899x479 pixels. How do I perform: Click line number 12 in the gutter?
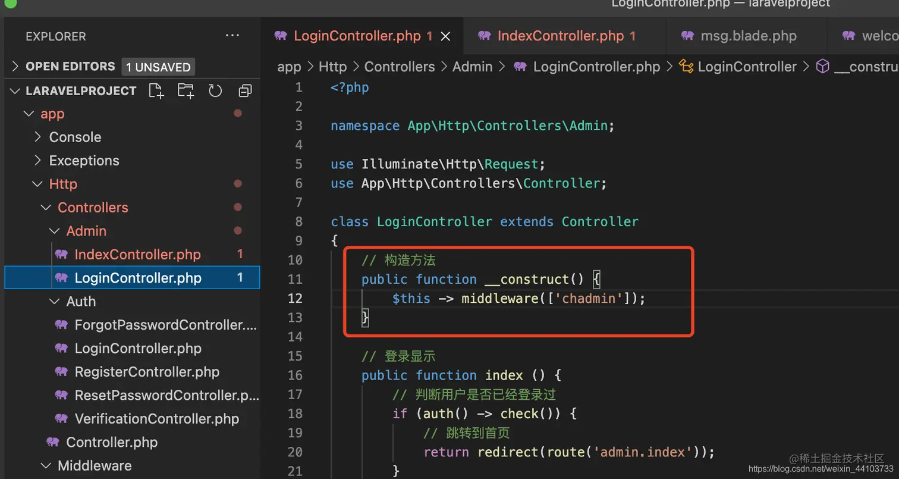point(295,298)
